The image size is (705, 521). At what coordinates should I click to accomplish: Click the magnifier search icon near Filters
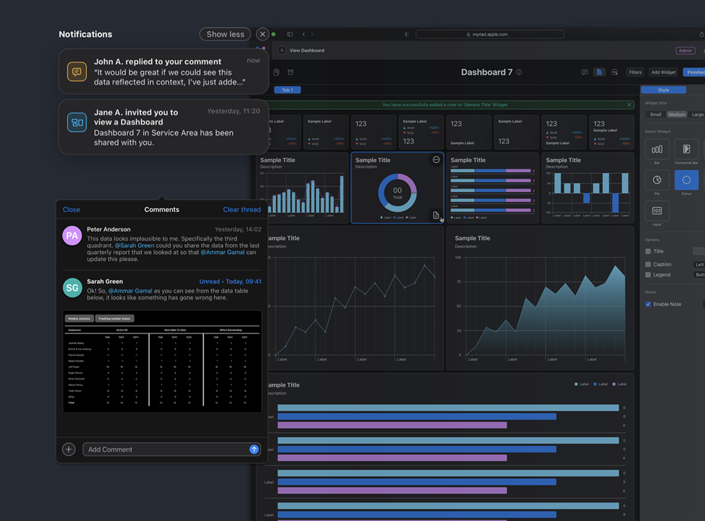pyautogui.click(x=614, y=72)
